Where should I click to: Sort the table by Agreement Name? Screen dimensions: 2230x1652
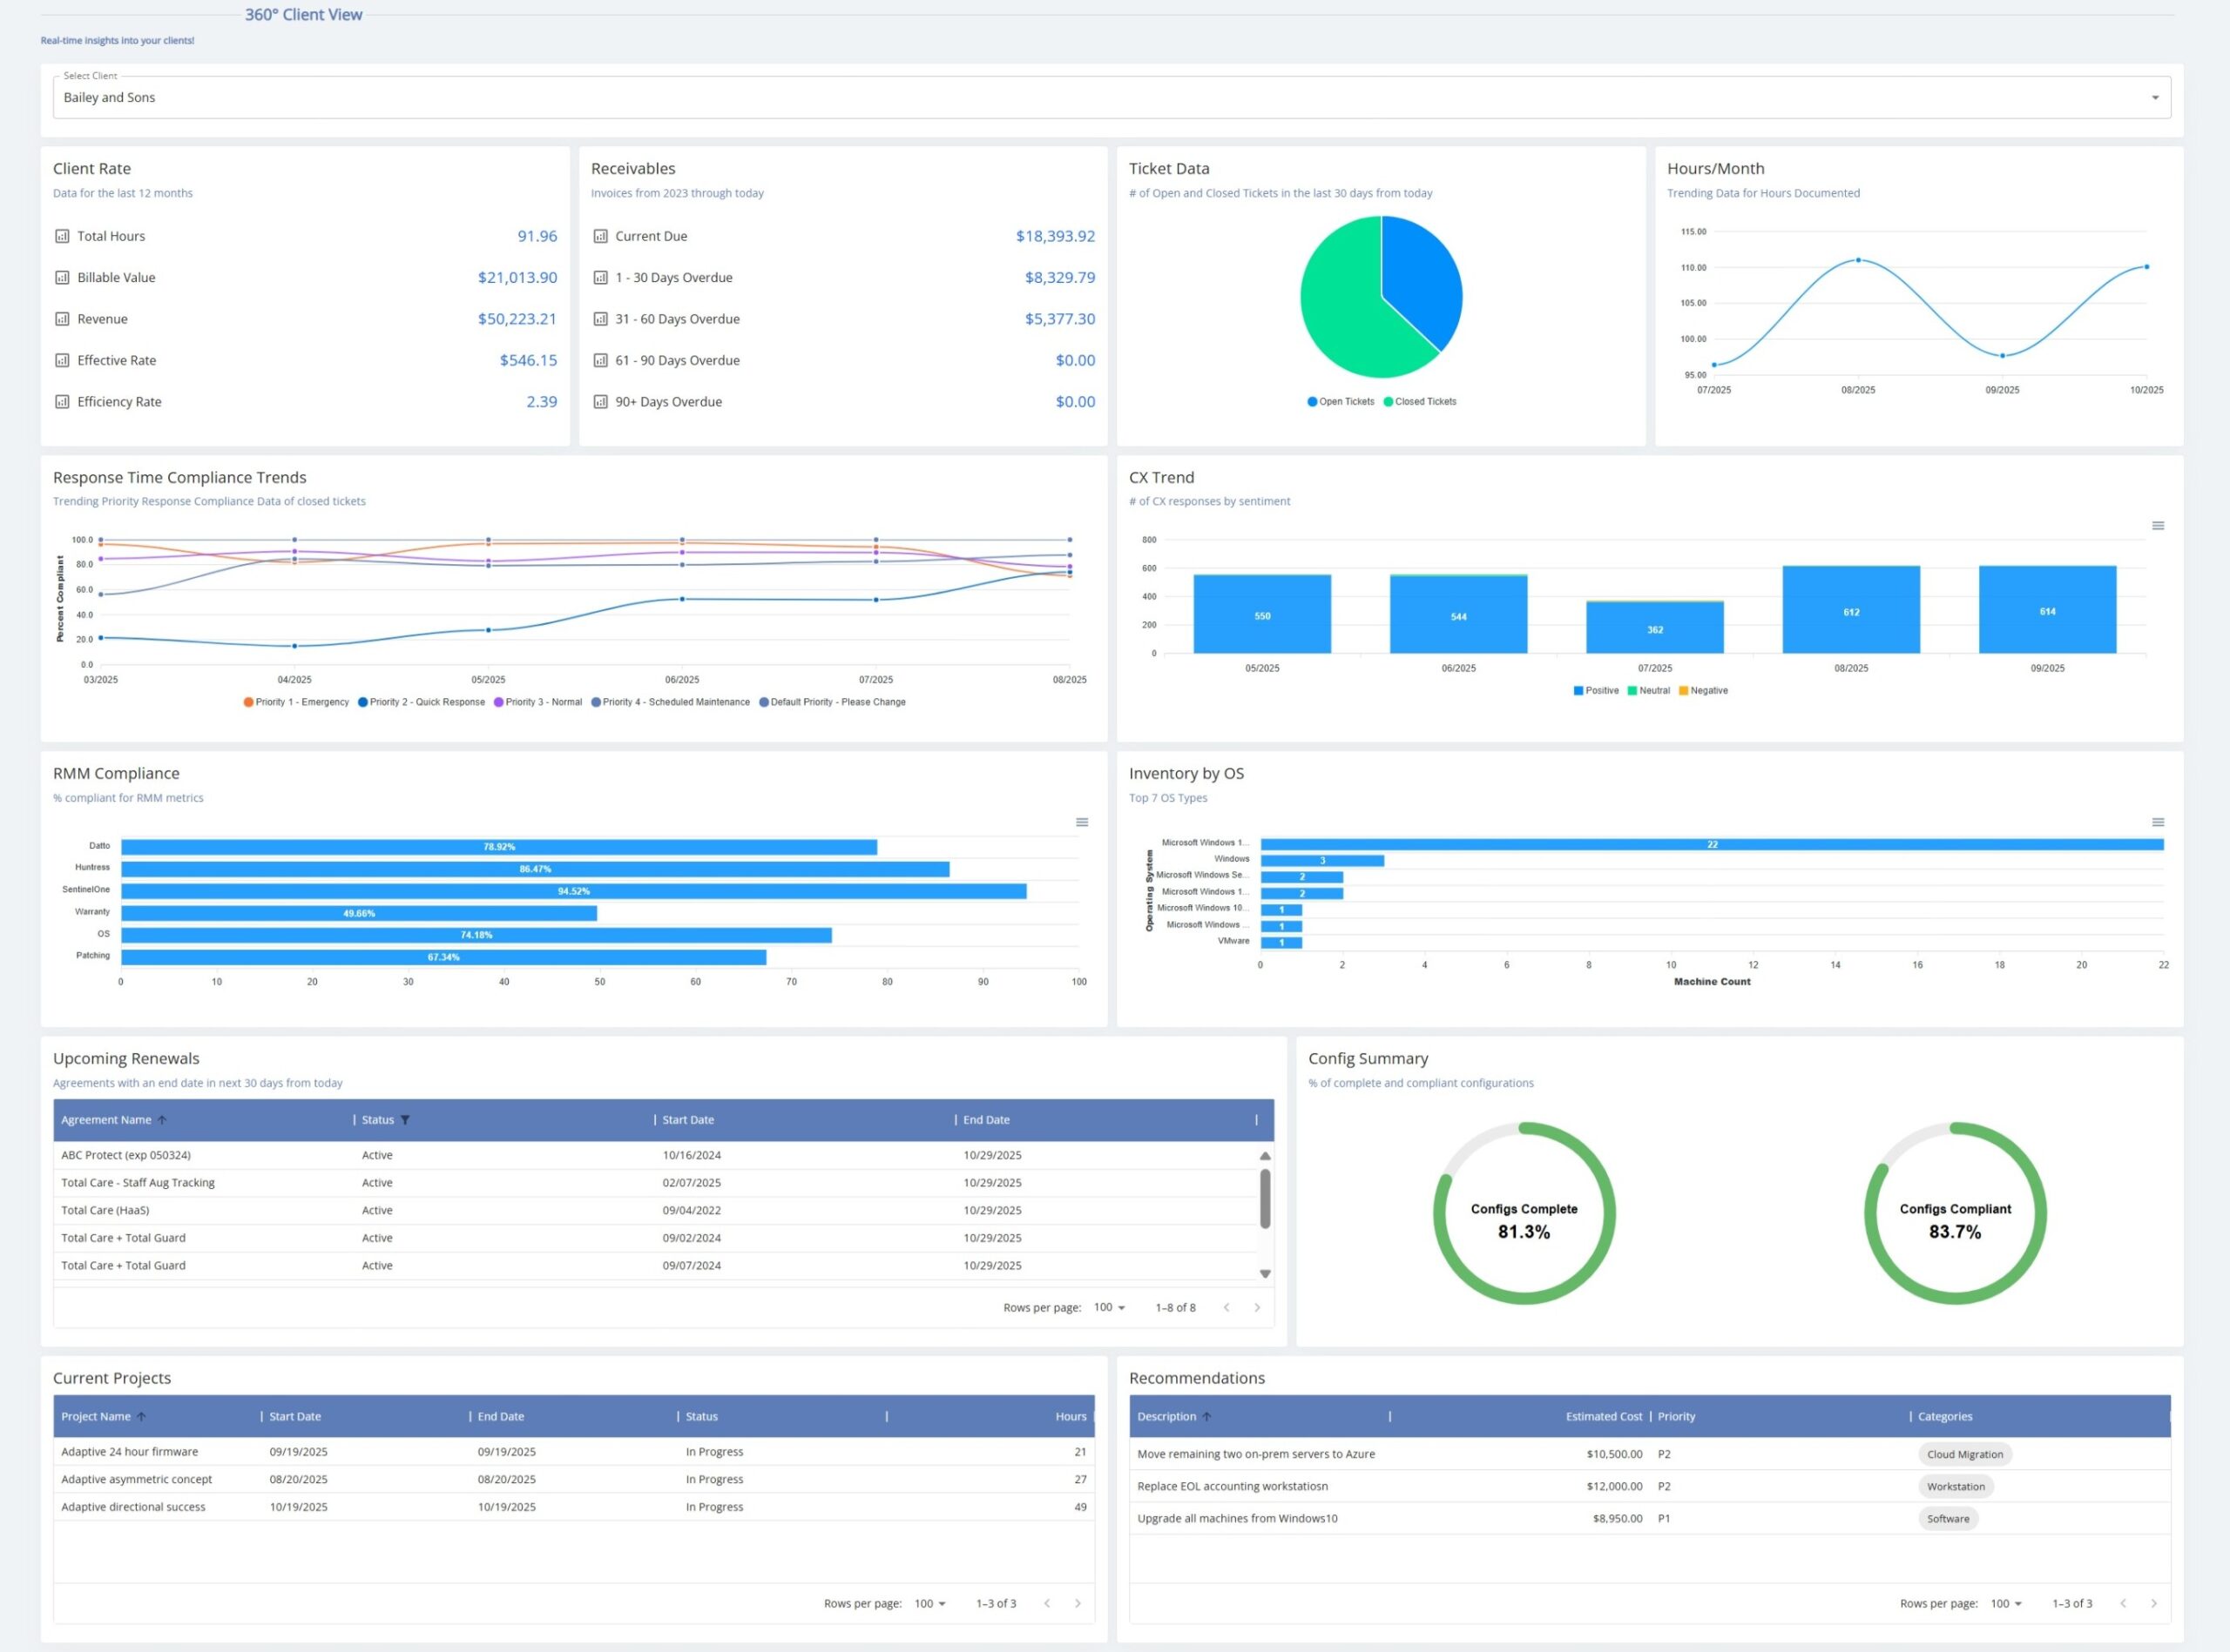click(x=107, y=1119)
